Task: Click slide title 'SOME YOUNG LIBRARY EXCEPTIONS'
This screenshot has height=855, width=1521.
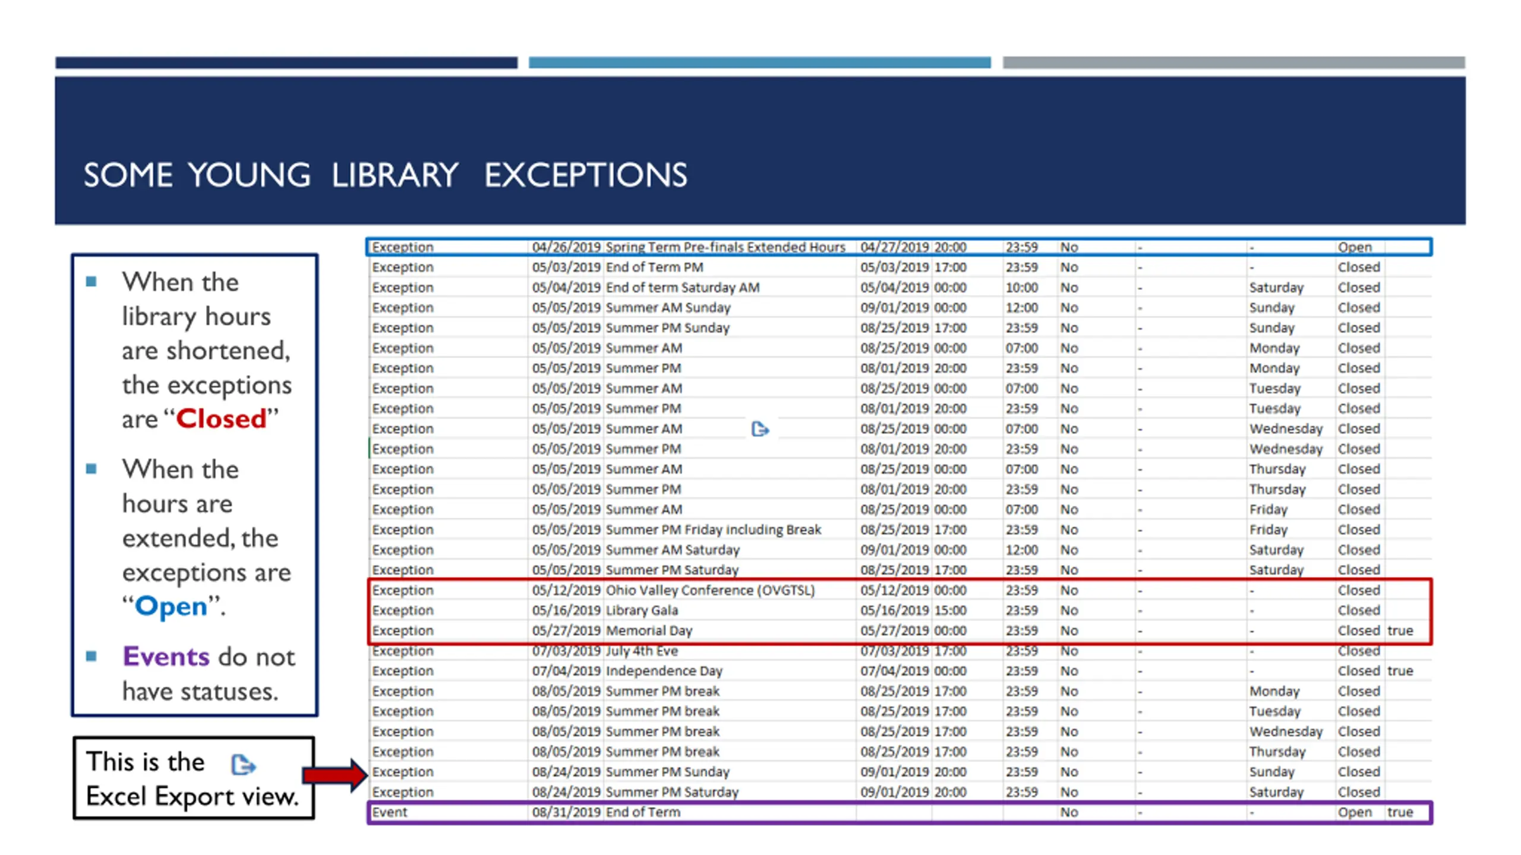Action: [385, 175]
